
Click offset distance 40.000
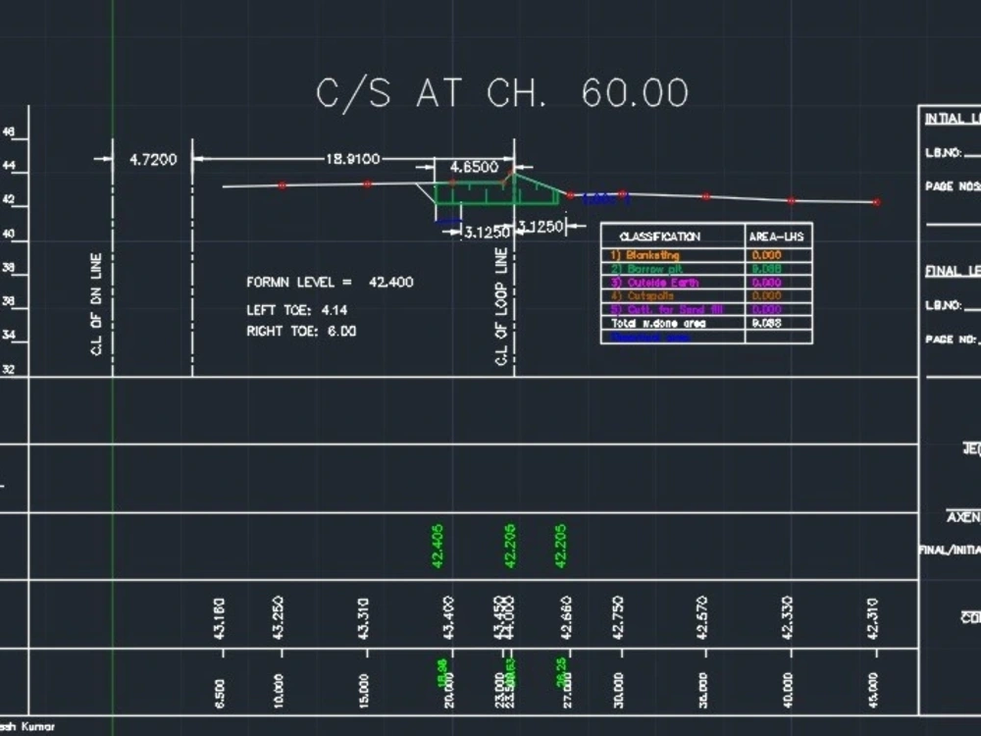pyautogui.click(x=787, y=690)
